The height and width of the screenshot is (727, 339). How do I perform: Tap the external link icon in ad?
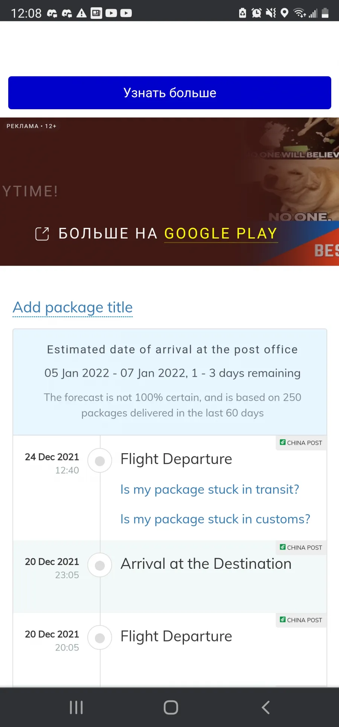click(x=42, y=234)
